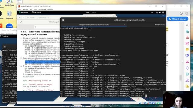Click Activities in the GNOME top bar

[x=24, y=12]
